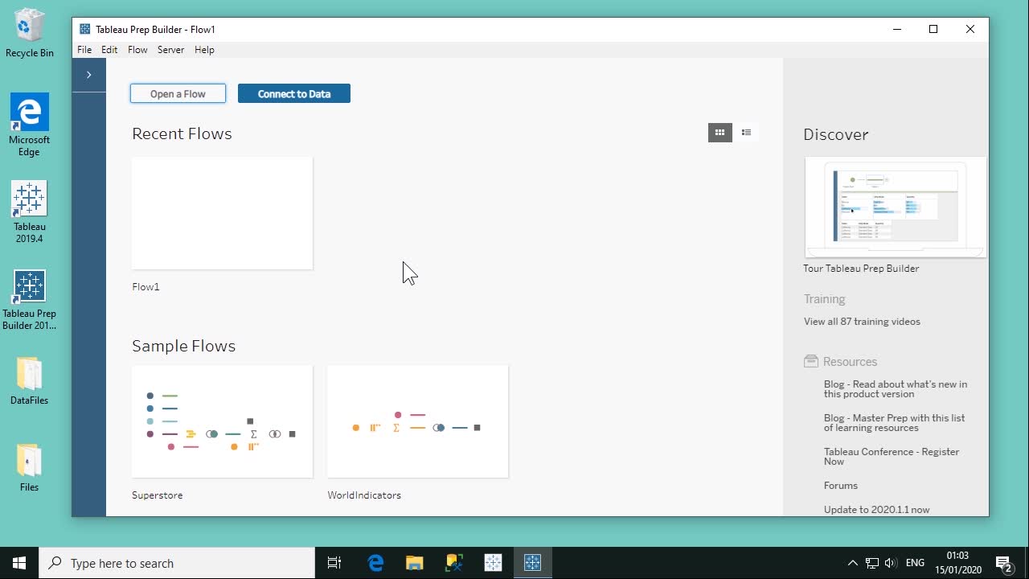The height and width of the screenshot is (579, 1029).
Task: Open the Update to 2020.1.1 now link
Action: [x=876, y=510]
